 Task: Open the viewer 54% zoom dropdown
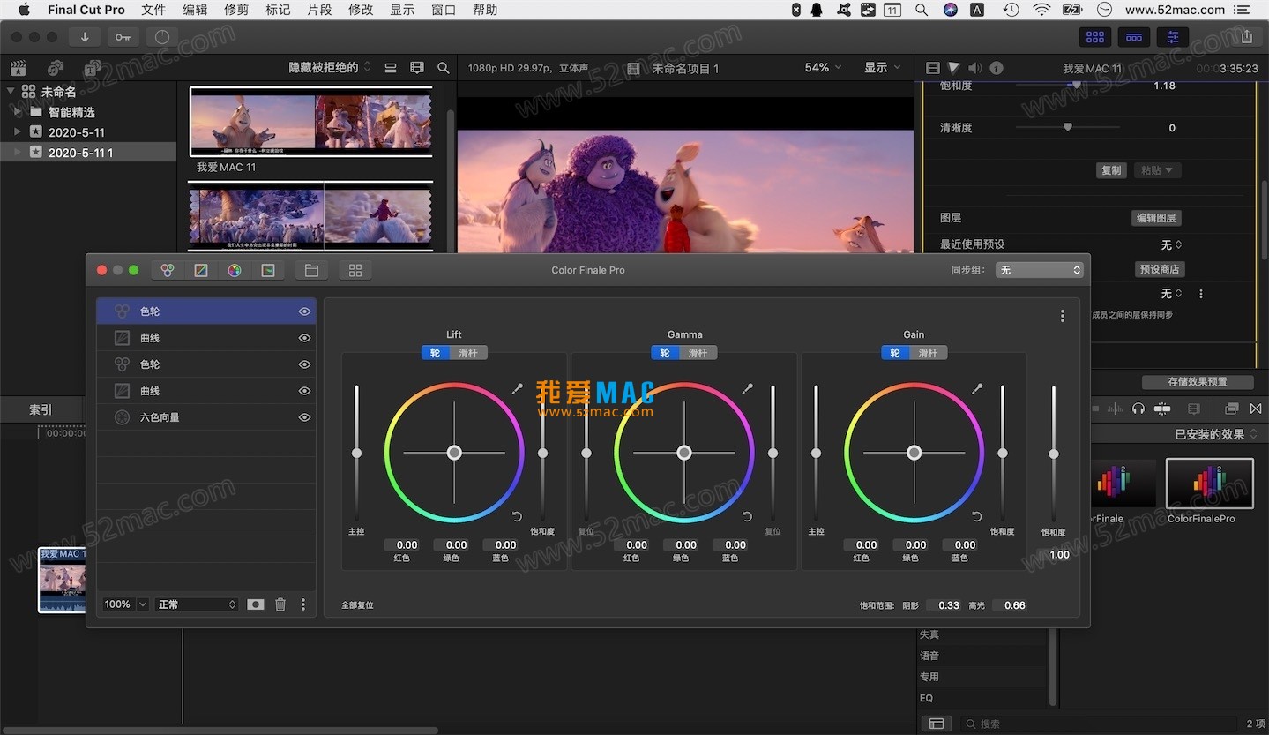[823, 68]
